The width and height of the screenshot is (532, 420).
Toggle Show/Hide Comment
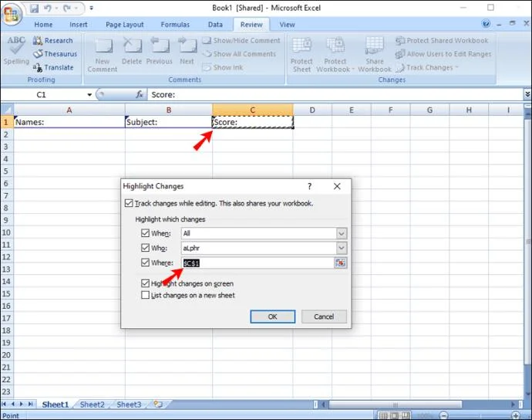(241, 40)
